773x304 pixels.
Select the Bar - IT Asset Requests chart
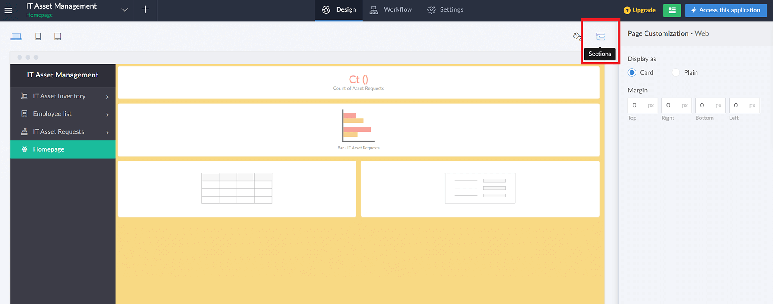[x=358, y=130]
